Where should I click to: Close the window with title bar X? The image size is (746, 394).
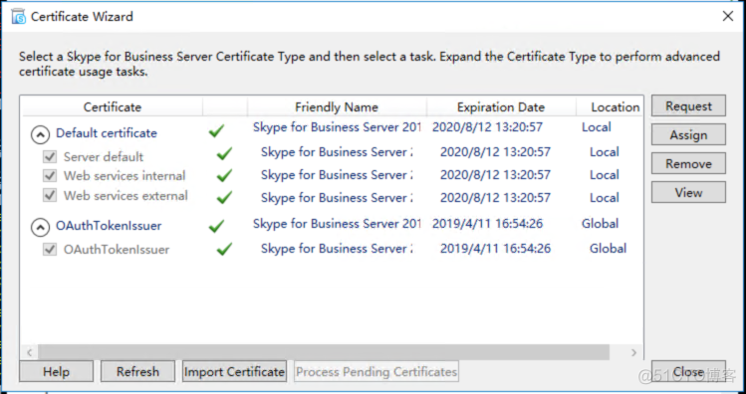click(727, 17)
